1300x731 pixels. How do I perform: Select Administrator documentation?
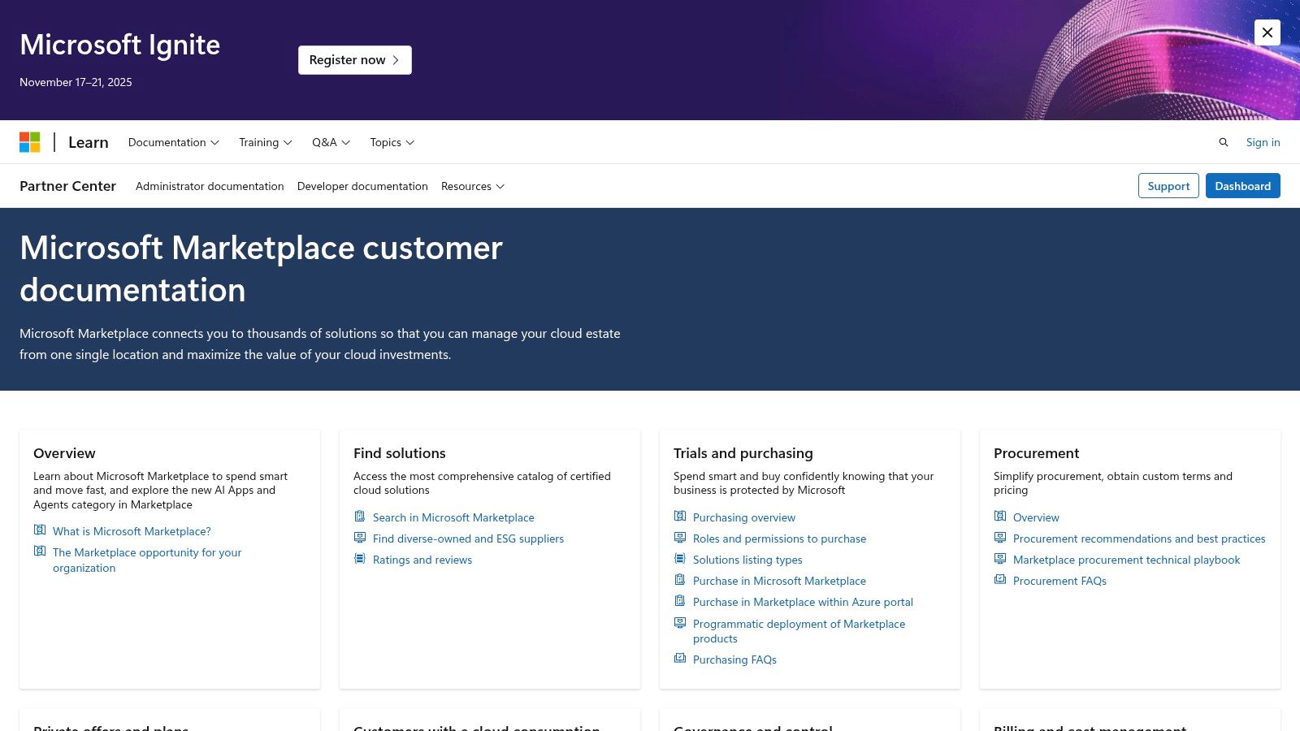pos(210,186)
